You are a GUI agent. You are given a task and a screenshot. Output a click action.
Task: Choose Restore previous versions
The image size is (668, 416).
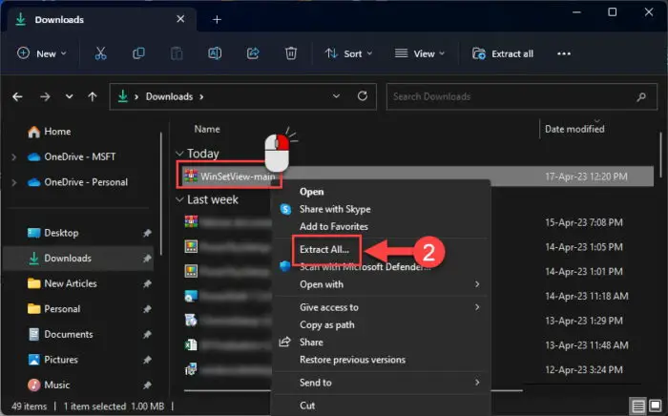tap(352, 360)
